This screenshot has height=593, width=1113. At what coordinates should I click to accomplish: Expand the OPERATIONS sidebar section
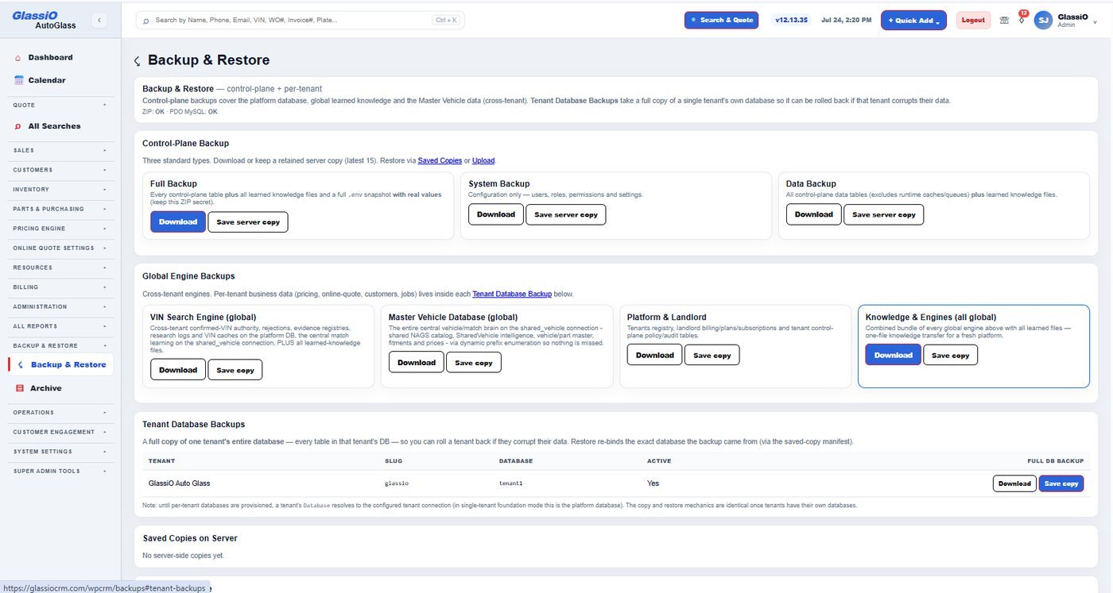[x=59, y=413]
